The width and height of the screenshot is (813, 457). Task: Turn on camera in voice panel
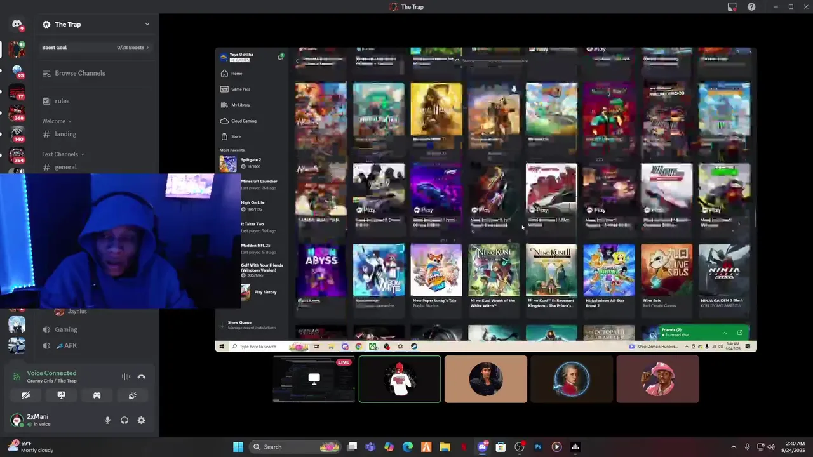(25, 395)
